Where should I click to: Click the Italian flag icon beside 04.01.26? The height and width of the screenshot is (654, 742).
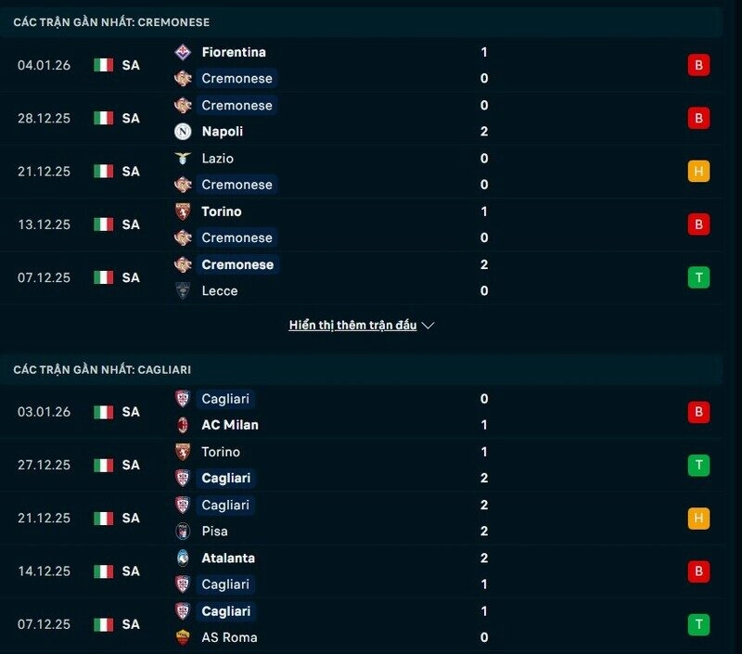[x=102, y=65]
